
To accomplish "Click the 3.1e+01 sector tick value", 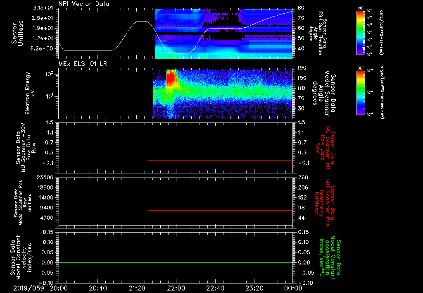I will click(43, 8).
